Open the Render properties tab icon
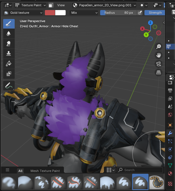This screenshot has height=191, width=175. [170, 83]
